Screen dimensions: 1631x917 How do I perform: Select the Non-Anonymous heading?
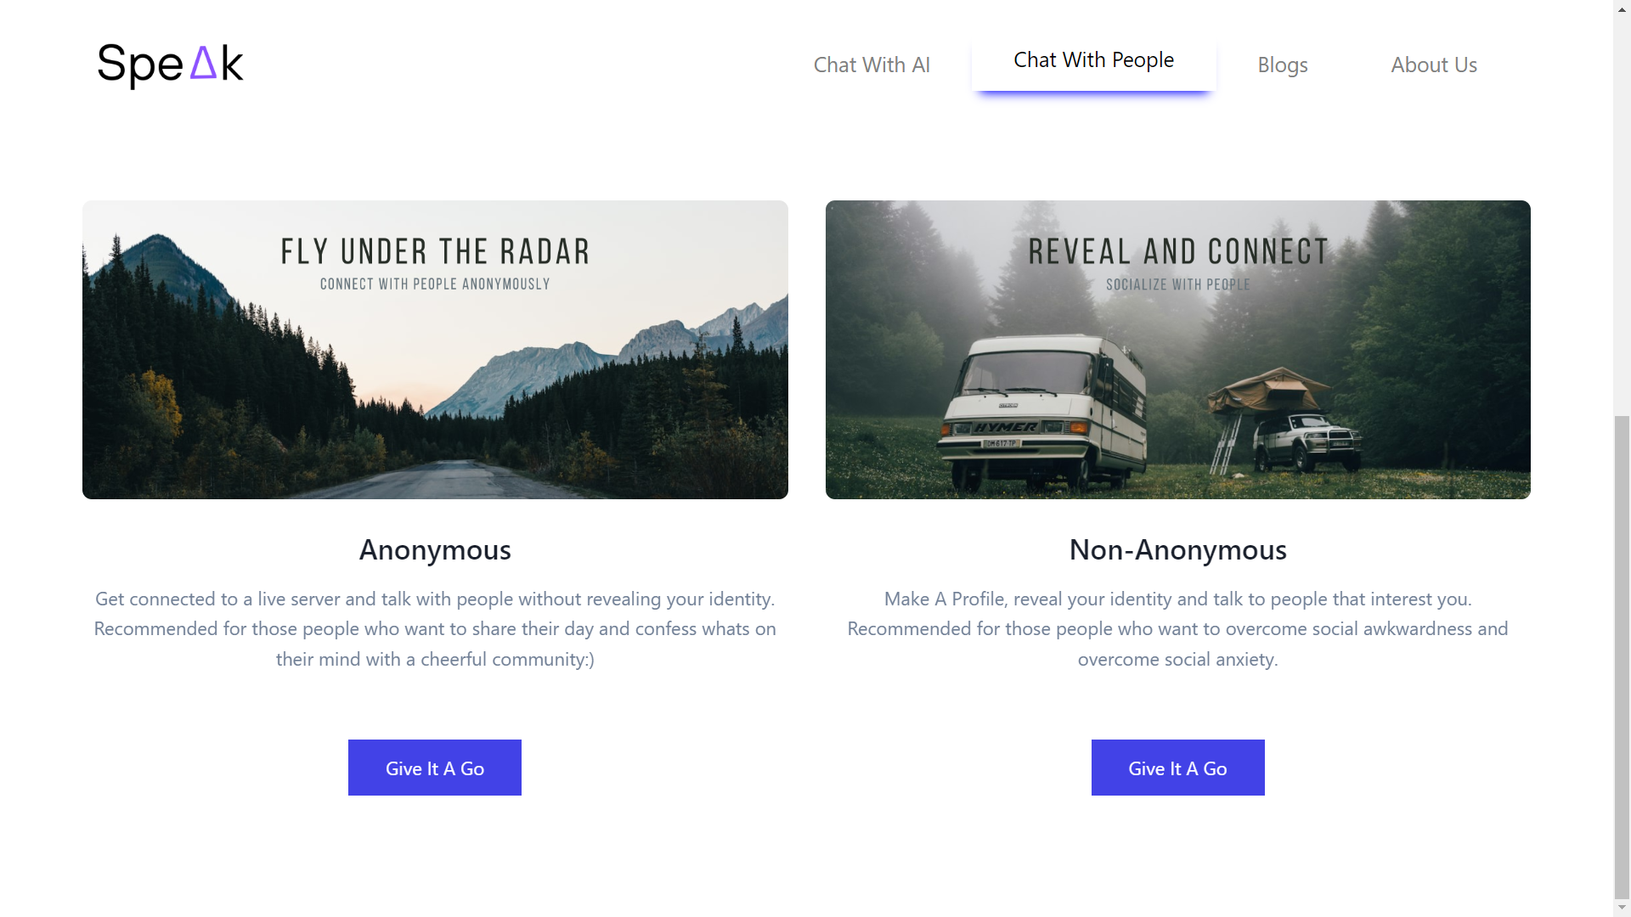(1178, 550)
